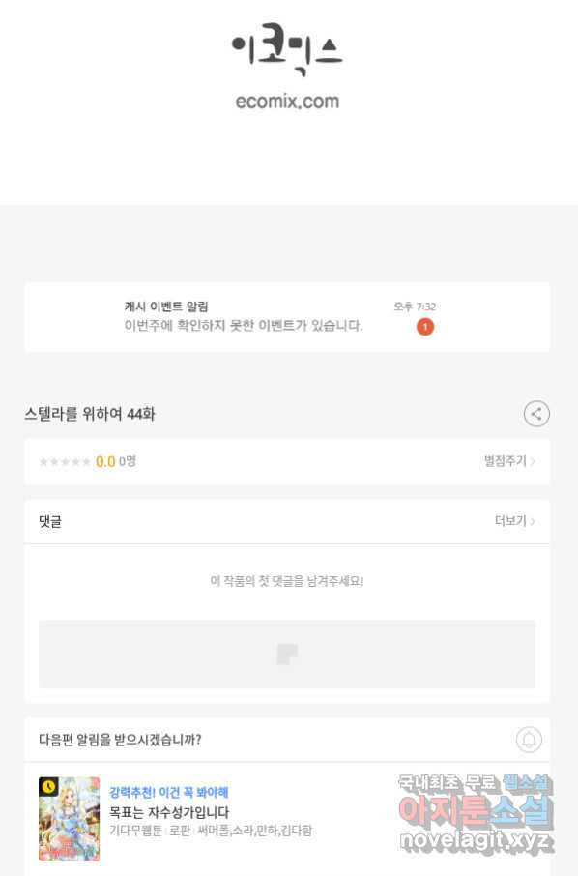Open the ecomix.com link text
Image resolution: width=578 pixels, height=876 pixels.
(x=287, y=102)
